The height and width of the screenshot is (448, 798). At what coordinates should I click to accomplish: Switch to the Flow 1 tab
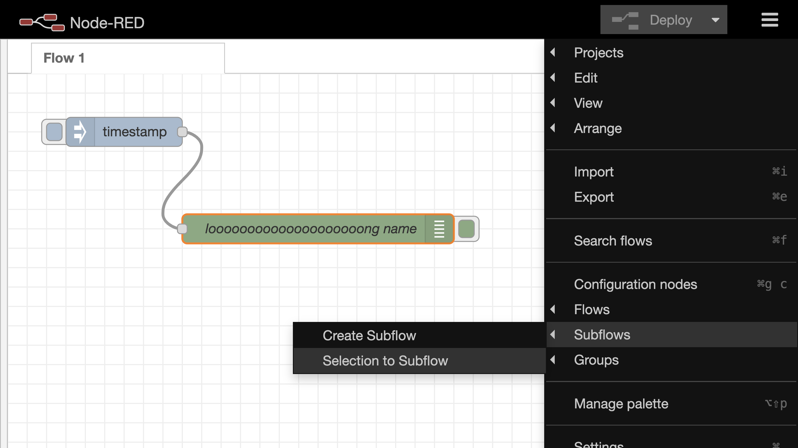(64, 58)
